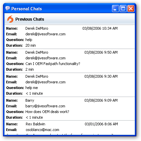Click the '2 min' duration value
This screenshot has width=141, height=141.
click(30, 69)
